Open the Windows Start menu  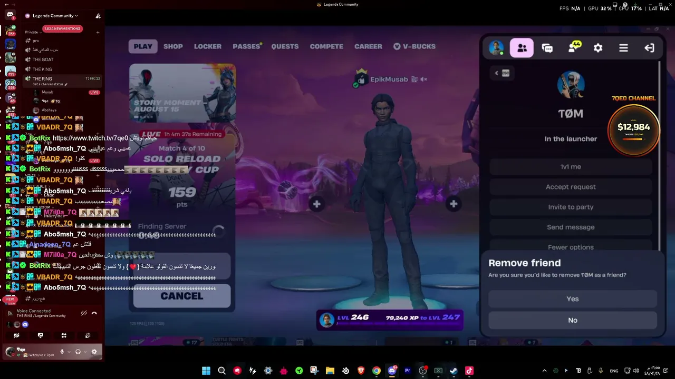206,371
